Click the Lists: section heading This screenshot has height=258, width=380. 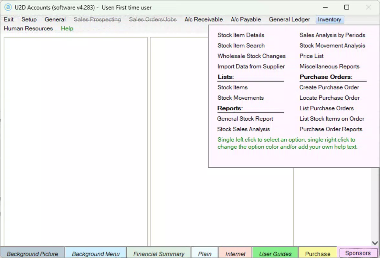pyautogui.click(x=226, y=77)
